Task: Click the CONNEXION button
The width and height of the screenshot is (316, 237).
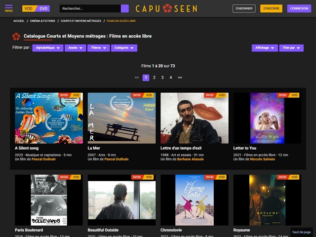Action: click(299, 8)
